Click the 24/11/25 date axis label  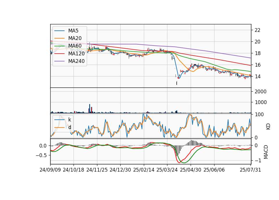(x=97, y=170)
